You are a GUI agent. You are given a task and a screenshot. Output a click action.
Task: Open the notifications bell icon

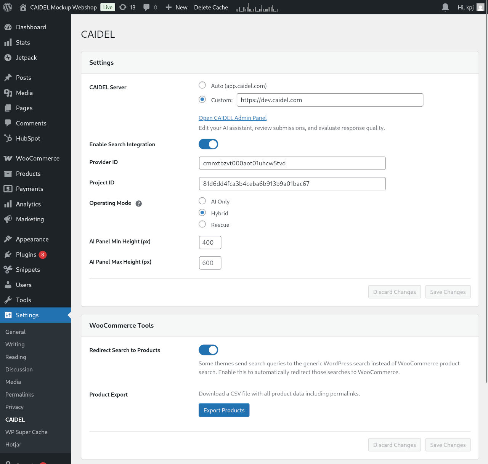(445, 7)
